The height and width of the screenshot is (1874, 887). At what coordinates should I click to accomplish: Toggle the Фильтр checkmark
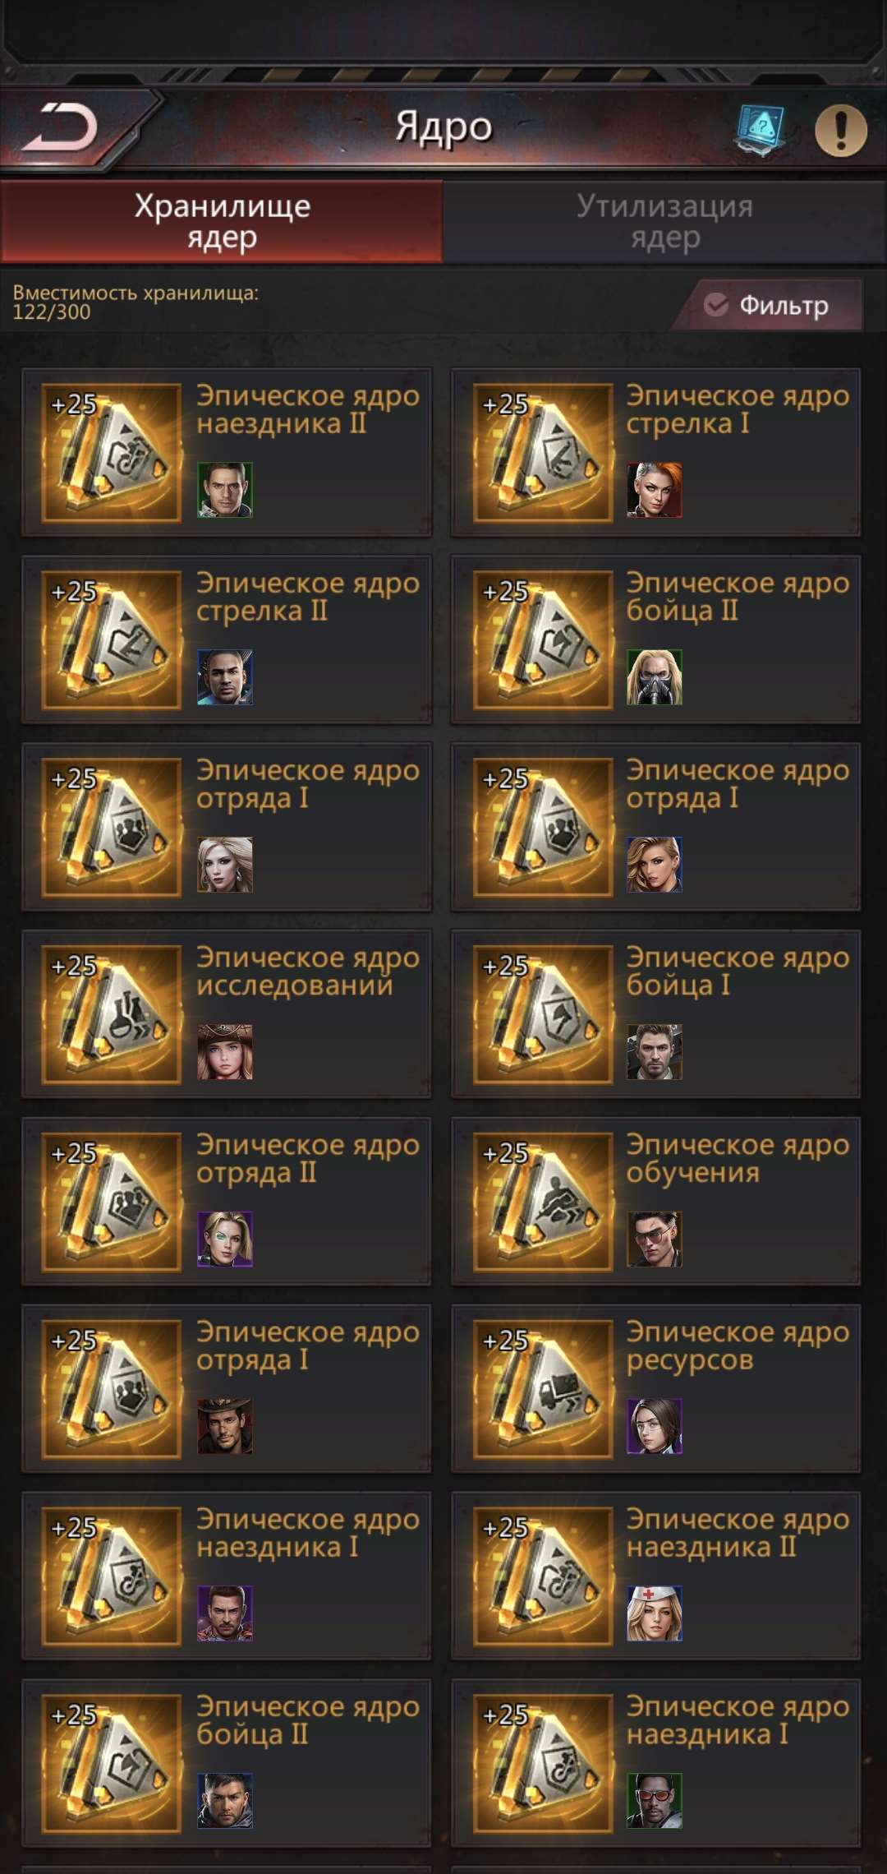pos(716,305)
